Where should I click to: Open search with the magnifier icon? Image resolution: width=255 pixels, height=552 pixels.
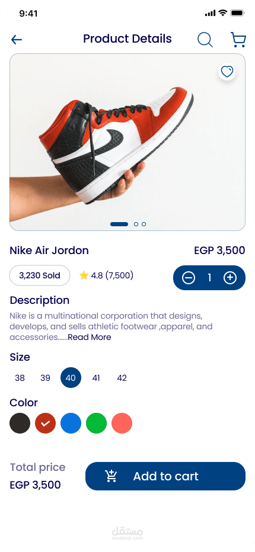click(205, 40)
